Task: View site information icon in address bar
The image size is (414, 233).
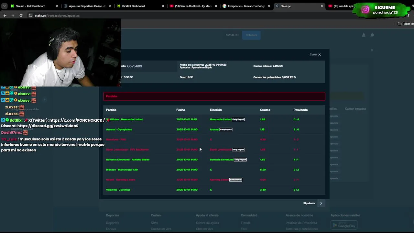Action: 30,16
